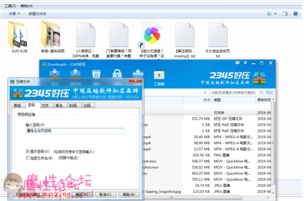Viewport: 304px width, 201px height.
Task: Select the 16.74 KB JPEG row
Action: 207,185
